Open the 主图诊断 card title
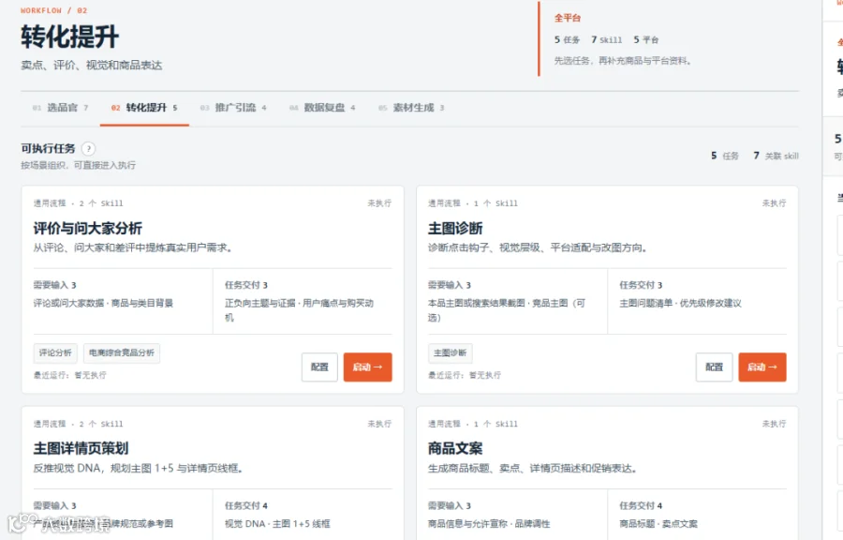The image size is (843, 540). click(455, 228)
